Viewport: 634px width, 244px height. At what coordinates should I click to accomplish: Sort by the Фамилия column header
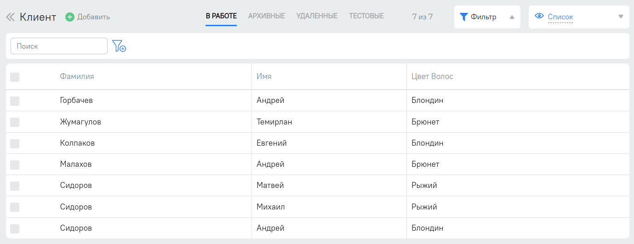77,76
